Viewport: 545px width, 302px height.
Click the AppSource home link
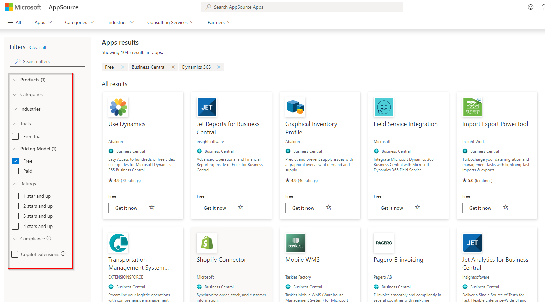click(63, 7)
